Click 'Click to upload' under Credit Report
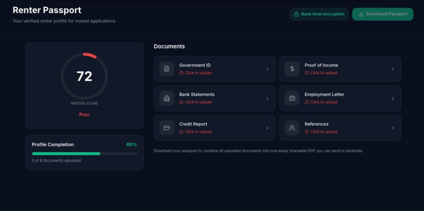Screen dimensions: 424x211 point(198,132)
